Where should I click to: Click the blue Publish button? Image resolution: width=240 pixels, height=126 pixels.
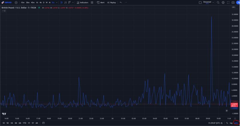[238, 3]
